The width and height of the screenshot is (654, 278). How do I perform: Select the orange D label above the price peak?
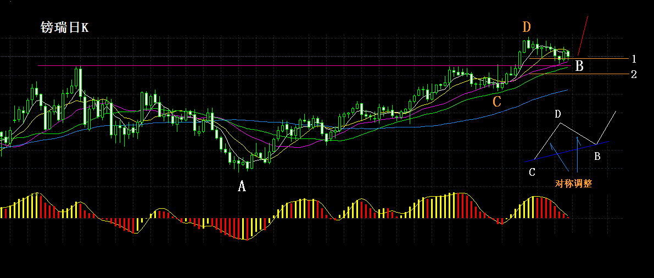527,27
